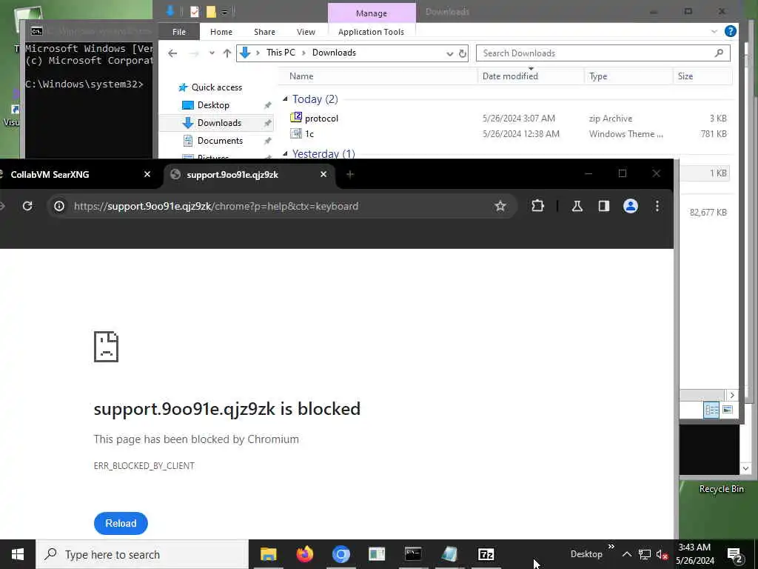Image resolution: width=758 pixels, height=569 pixels.
Task: Open the File menu in File Explorer
Action: (x=179, y=32)
